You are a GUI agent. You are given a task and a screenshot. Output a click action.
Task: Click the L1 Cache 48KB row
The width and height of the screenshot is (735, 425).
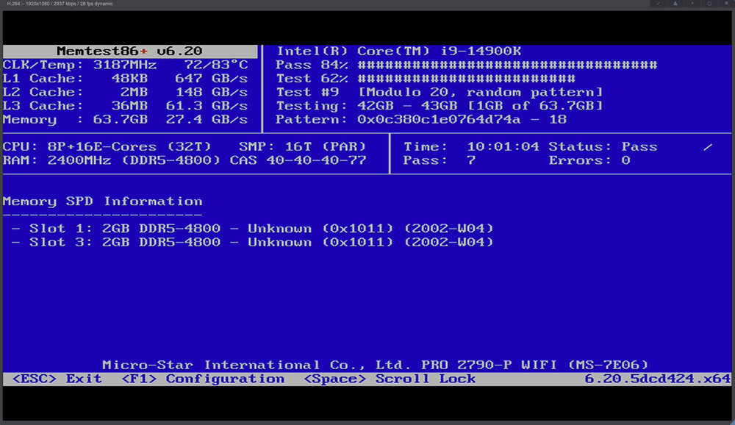125,79
